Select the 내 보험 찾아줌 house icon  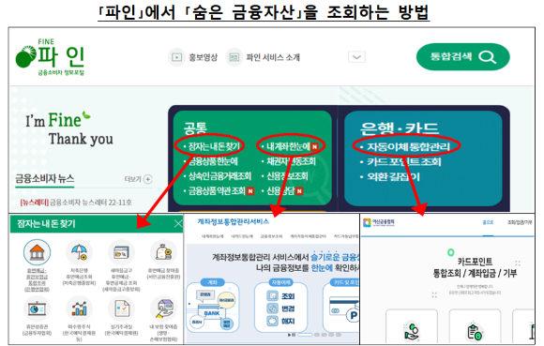(x=164, y=308)
